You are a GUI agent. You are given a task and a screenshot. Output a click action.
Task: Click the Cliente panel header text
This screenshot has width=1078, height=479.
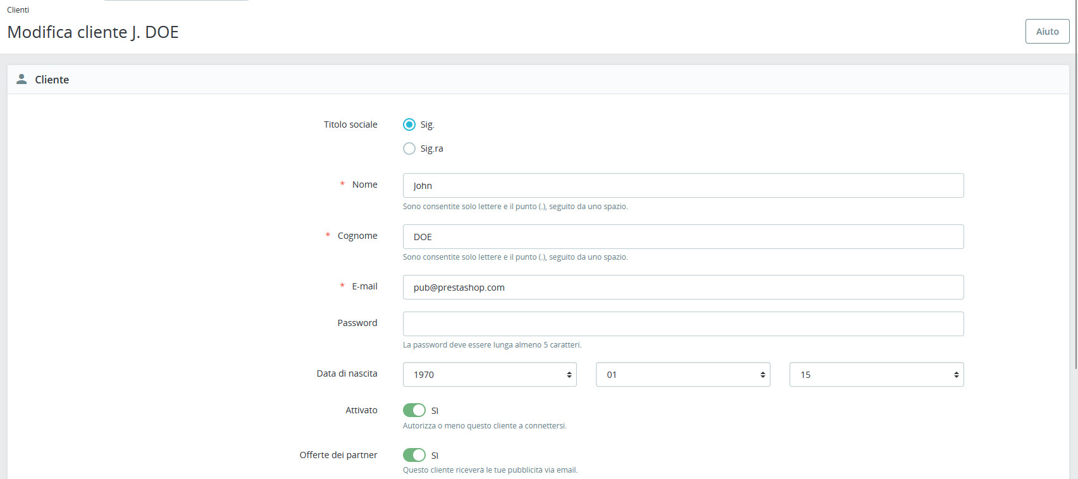tap(52, 80)
